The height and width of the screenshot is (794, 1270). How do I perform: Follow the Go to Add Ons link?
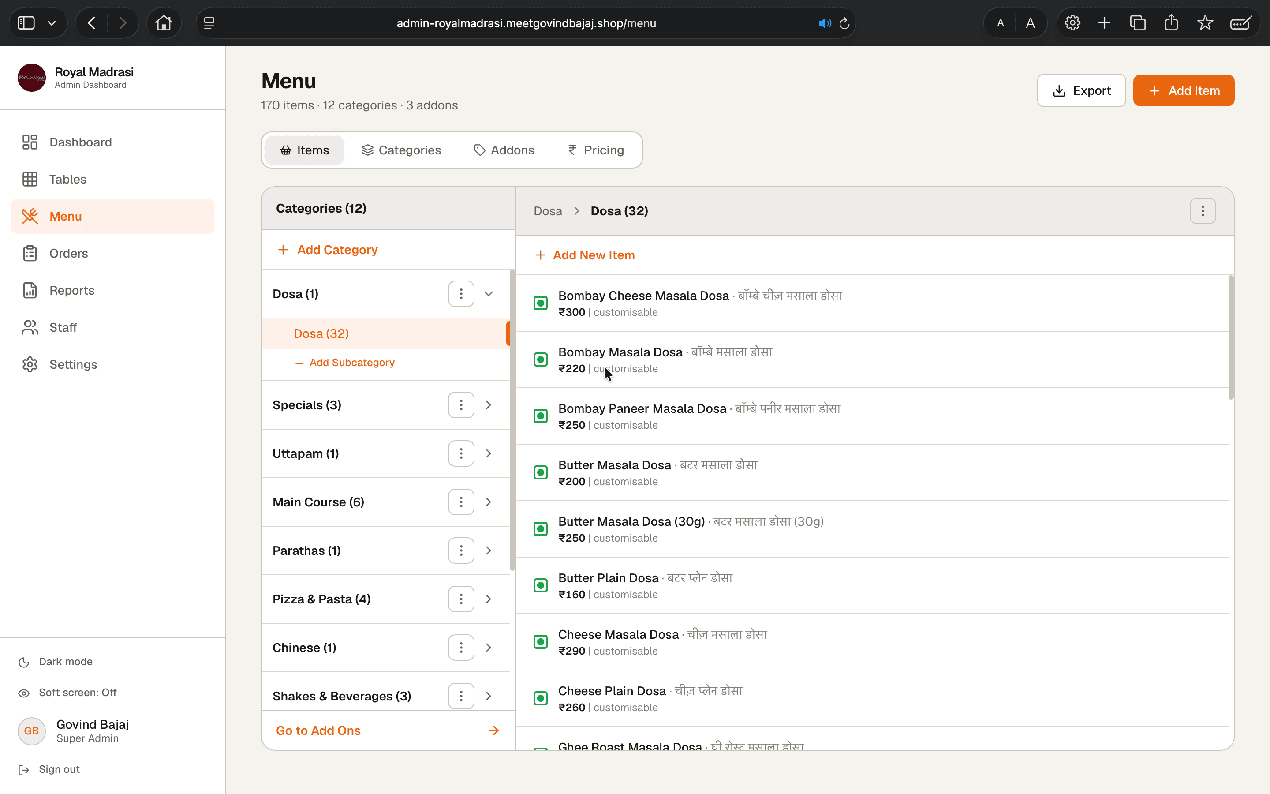tap(388, 730)
